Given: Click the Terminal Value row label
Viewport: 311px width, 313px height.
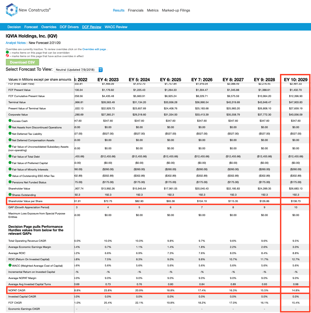Looking at the screenshot, I should pos(17,102).
